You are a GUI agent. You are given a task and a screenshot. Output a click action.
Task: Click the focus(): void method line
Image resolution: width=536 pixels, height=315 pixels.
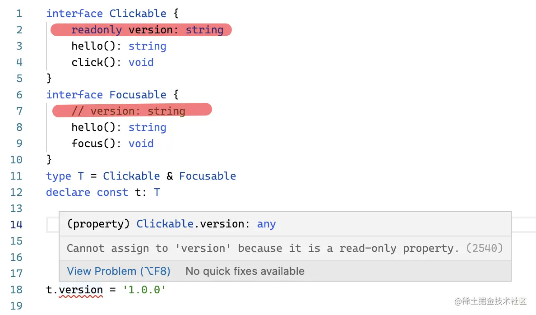(112, 144)
